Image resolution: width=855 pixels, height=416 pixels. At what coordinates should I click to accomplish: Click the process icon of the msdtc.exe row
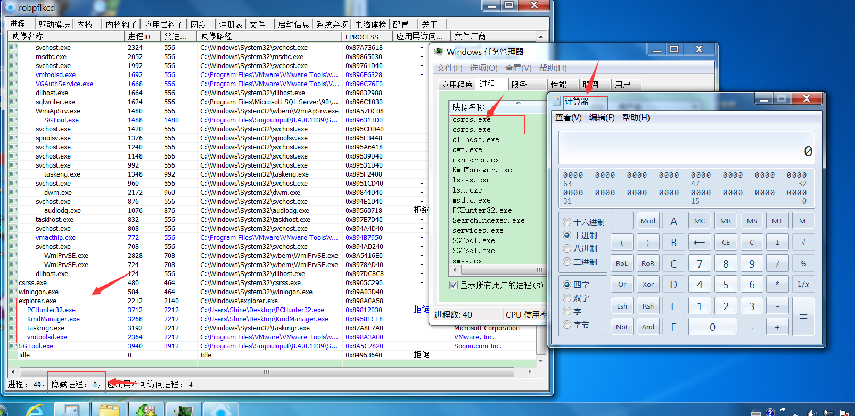pos(13,57)
